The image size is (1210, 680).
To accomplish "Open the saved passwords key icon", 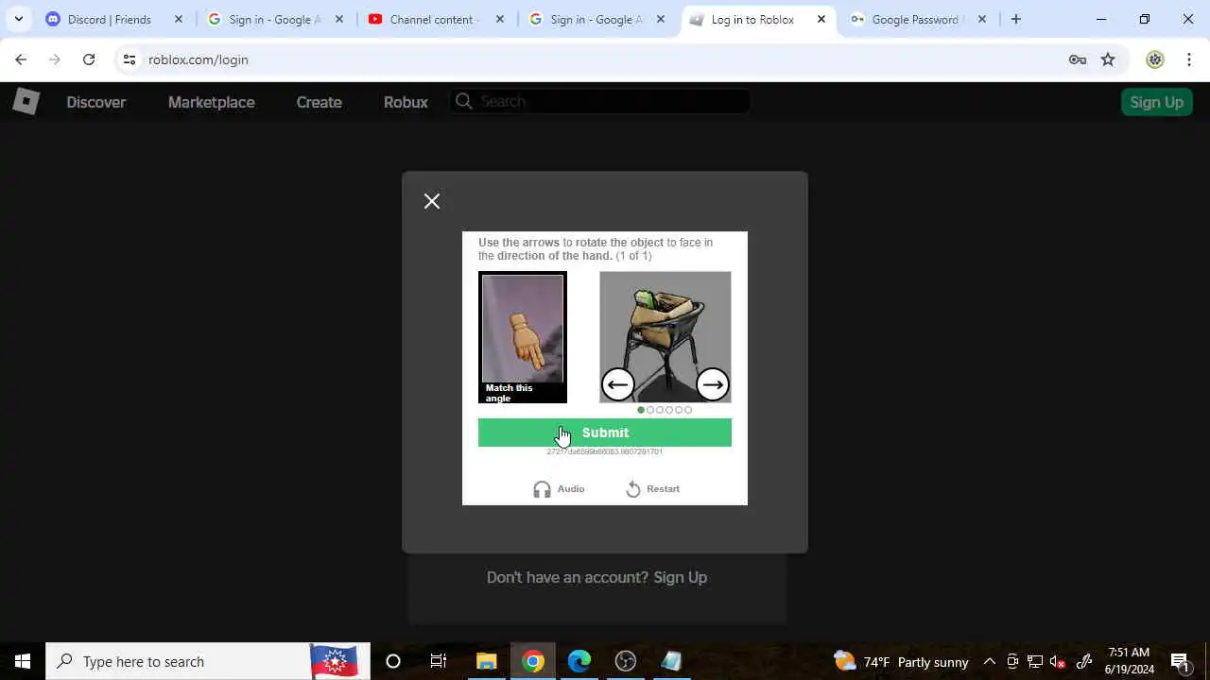I will point(1078,59).
